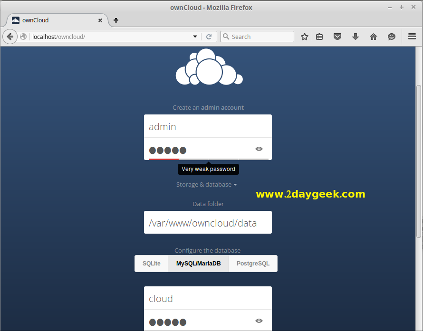
Task: Go back using the back arrow button
Action: click(10, 37)
